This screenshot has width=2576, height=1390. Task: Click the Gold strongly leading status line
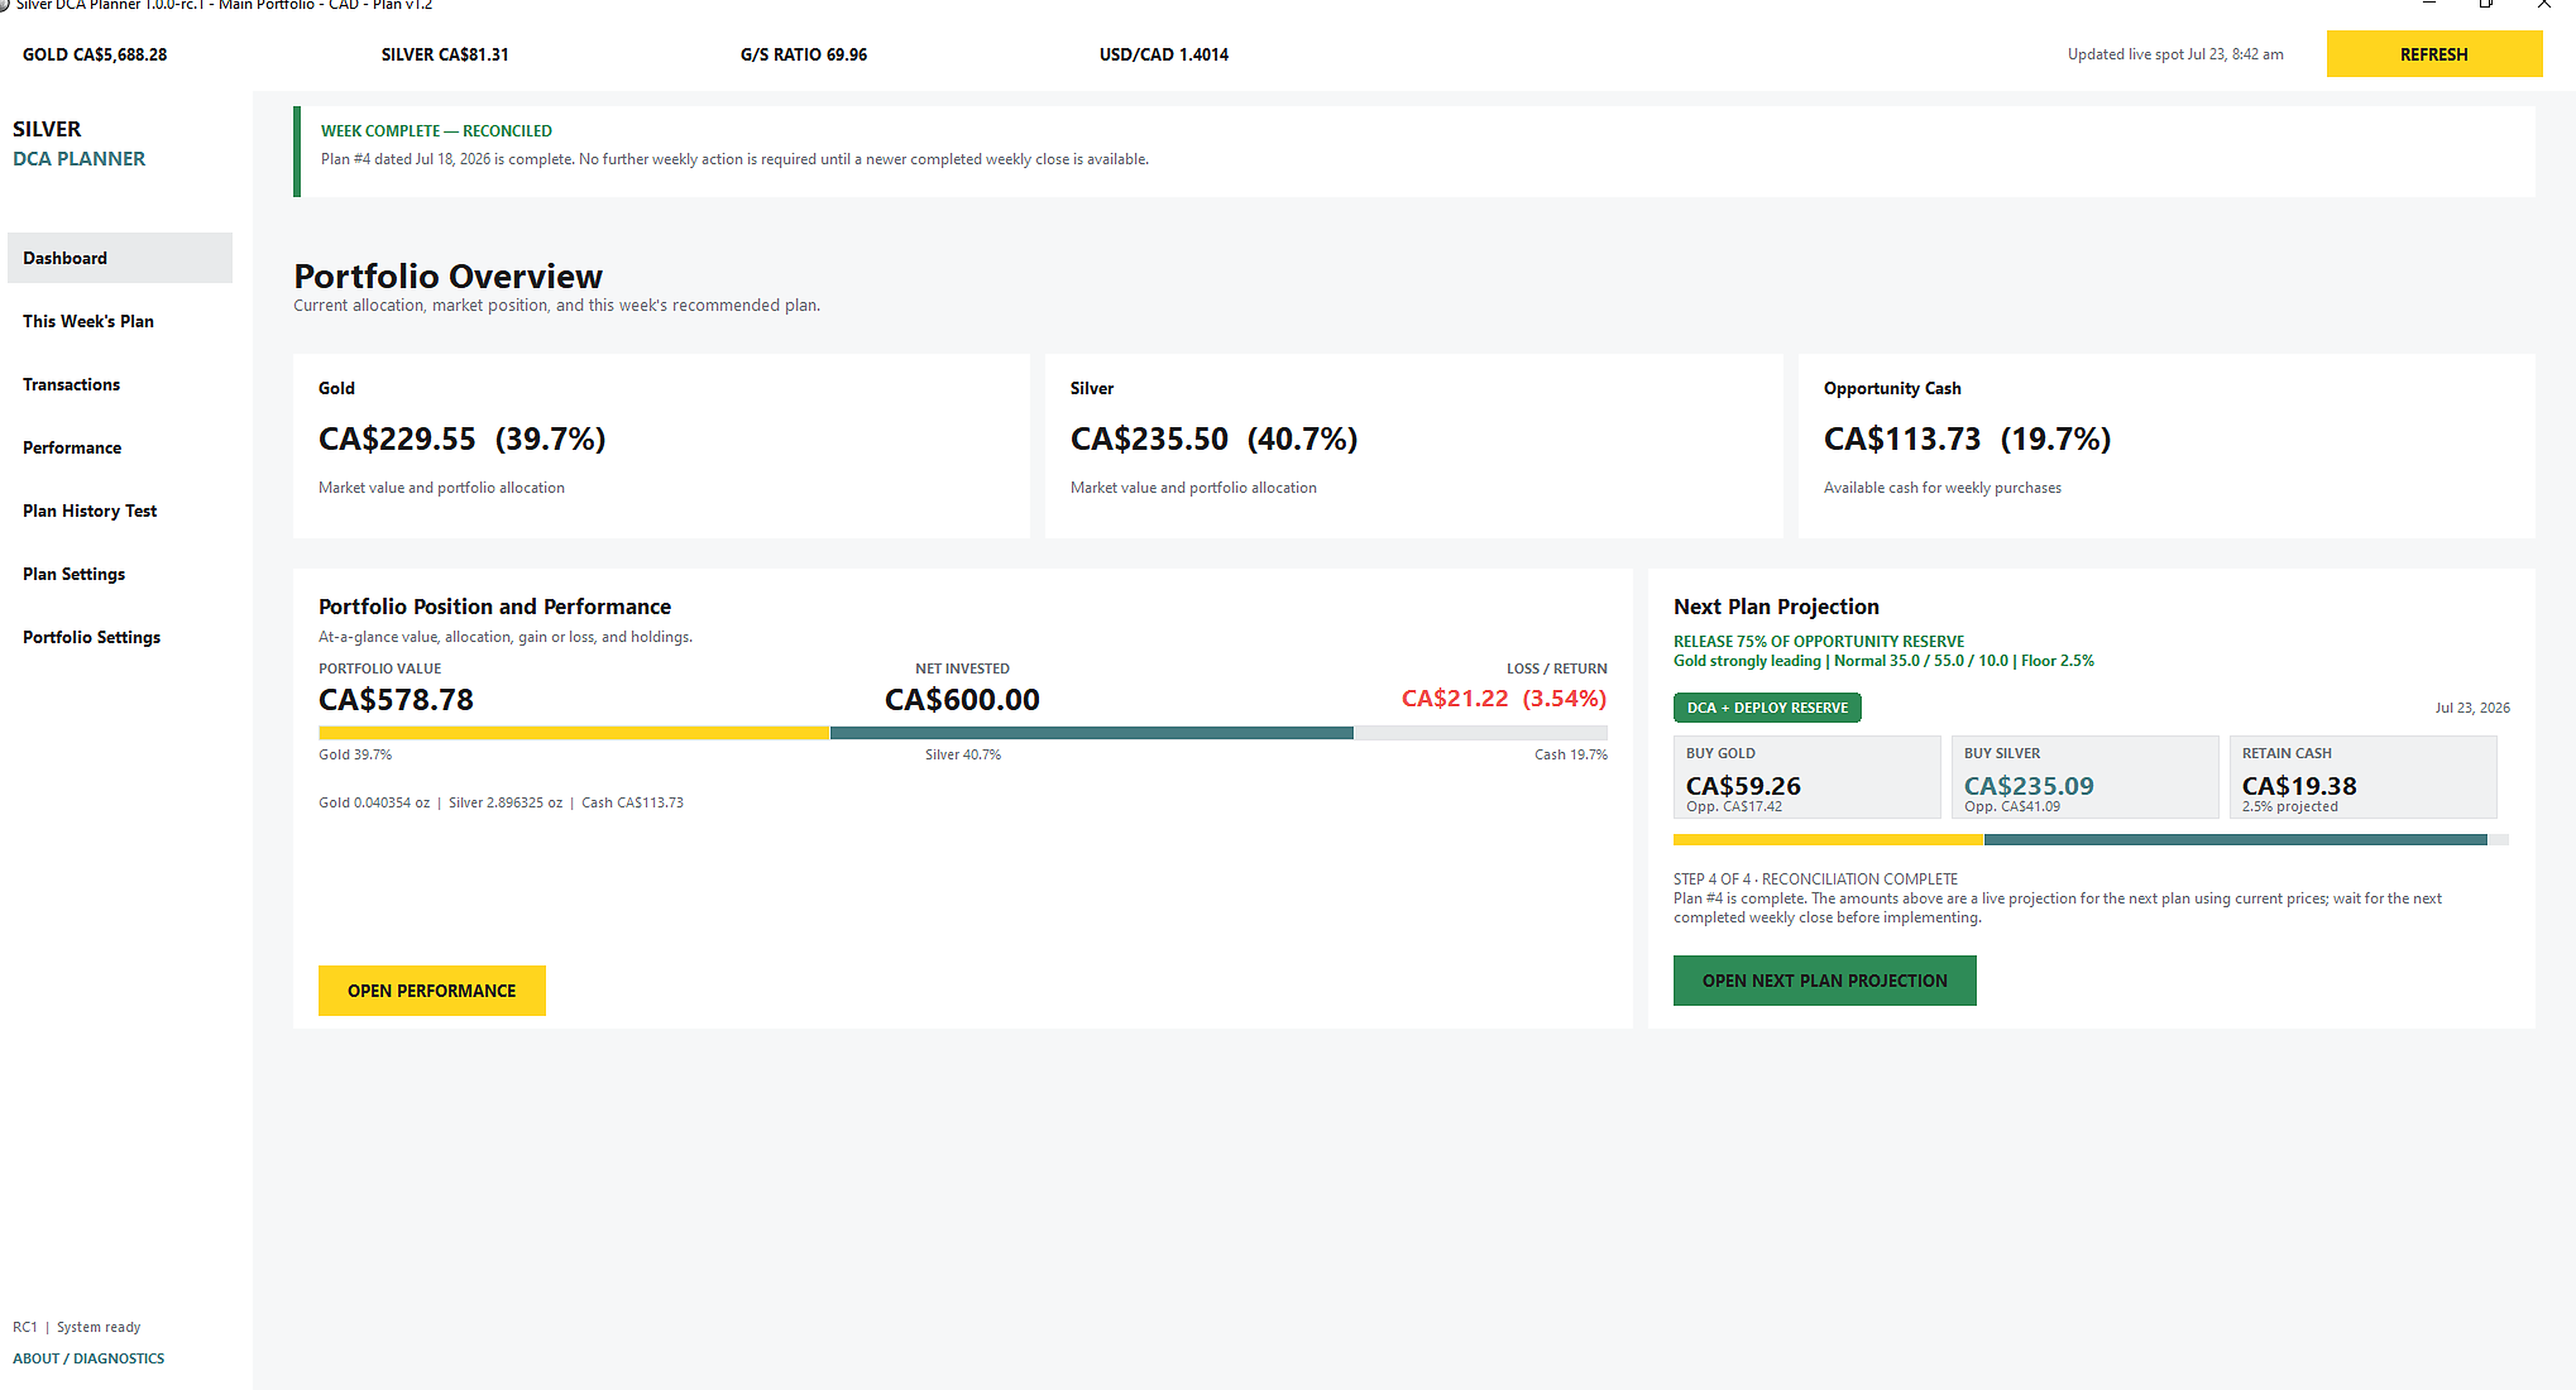pos(1883,660)
